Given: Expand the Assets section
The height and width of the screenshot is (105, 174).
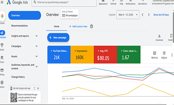Looking at the screenshot, I should pos(25,56).
